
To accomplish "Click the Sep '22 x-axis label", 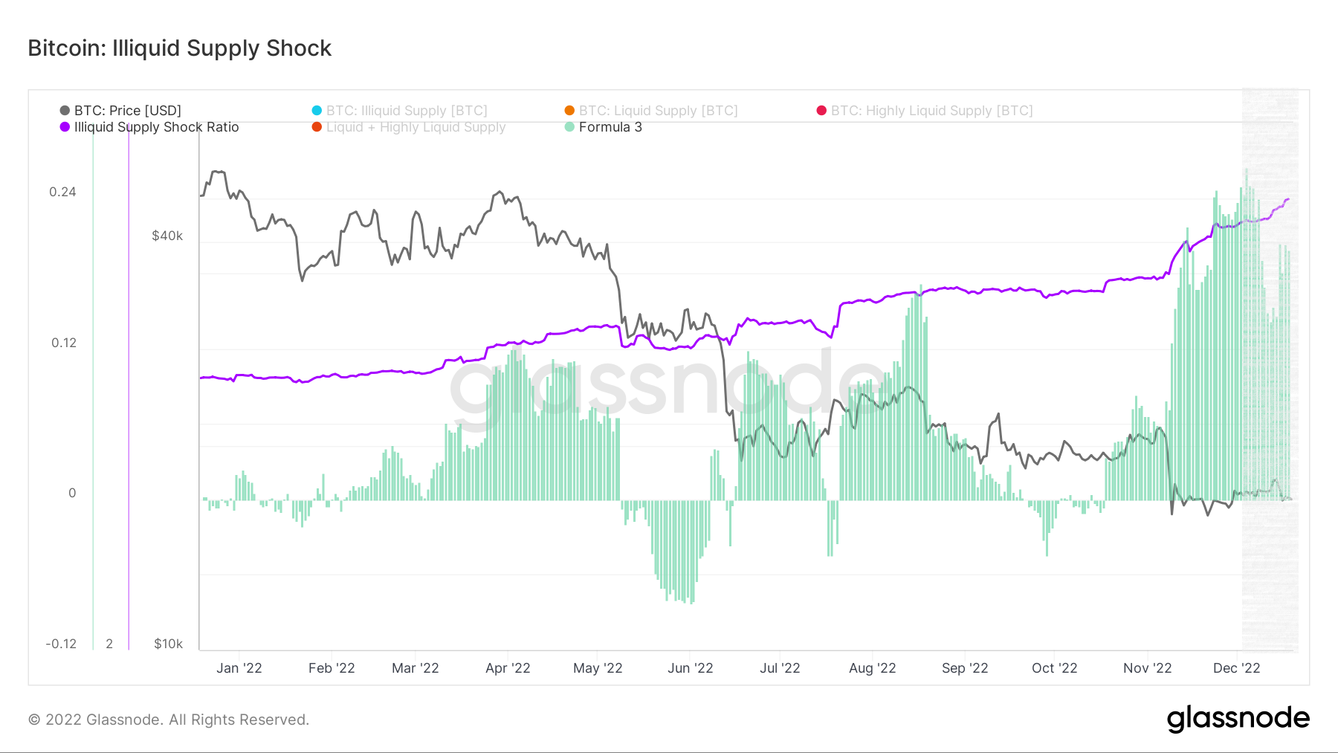I will coord(965,668).
